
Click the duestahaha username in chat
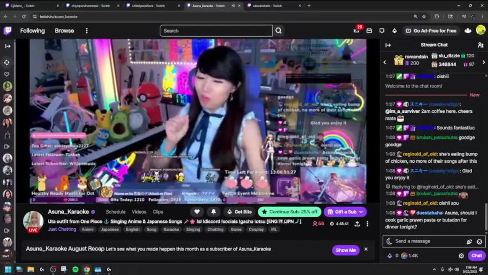[430, 213]
